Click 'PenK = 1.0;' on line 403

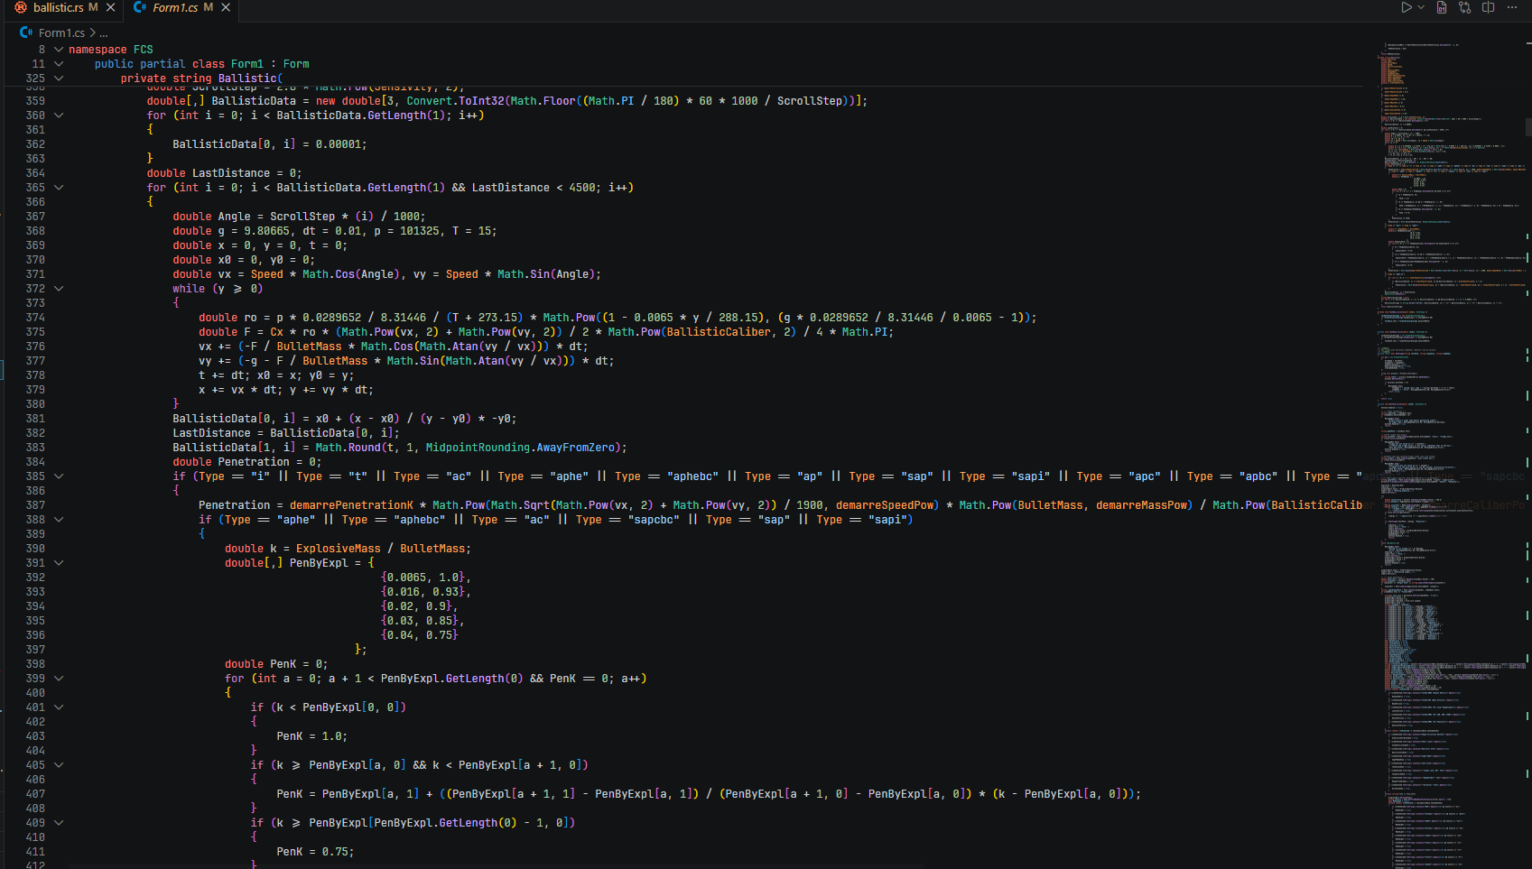(x=311, y=736)
